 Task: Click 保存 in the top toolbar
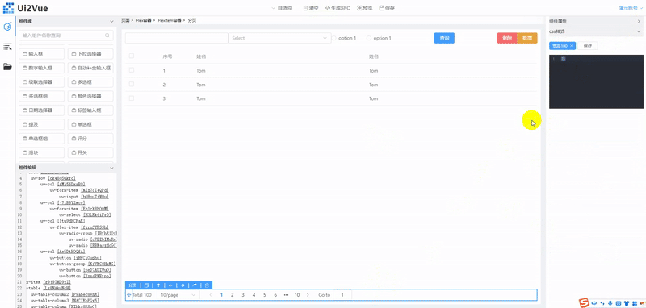[x=387, y=8]
